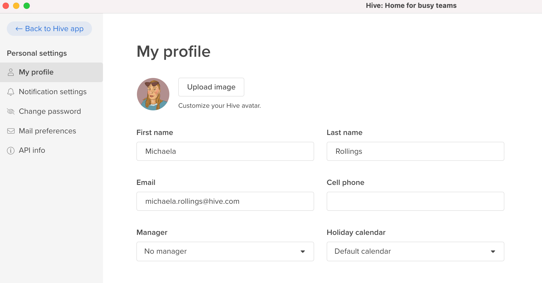This screenshot has width=542, height=283.
Task: Click the Notification settings bell icon
Action: pyautogui.click(x=11, y=92)
